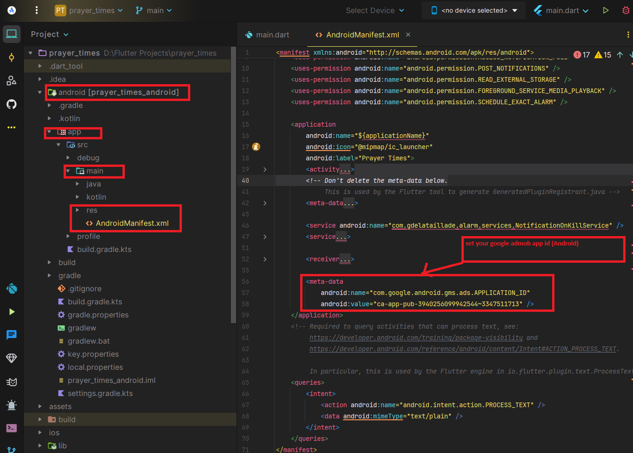The width and height of the screenshot is (633, 453).
Task: Open the GitHub tool window icon
Action: (x=11, y=104)
